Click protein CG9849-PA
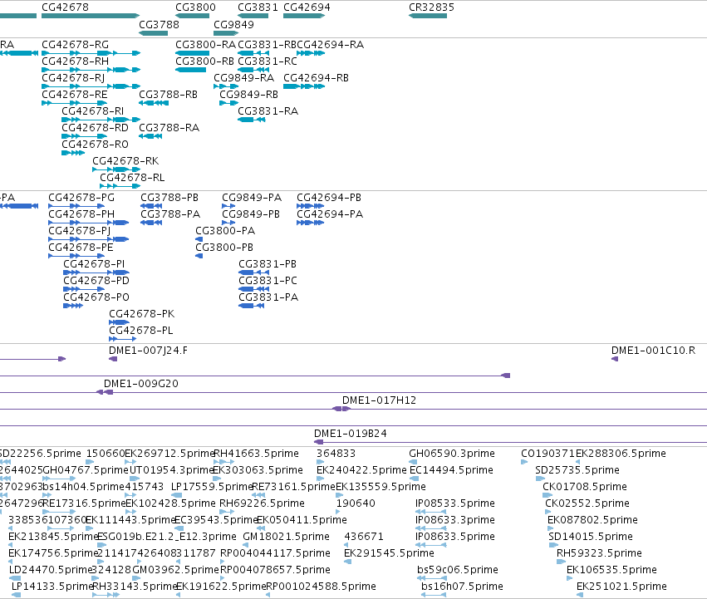The width and height of the screenshot is (707, 599). coord(228,206)
